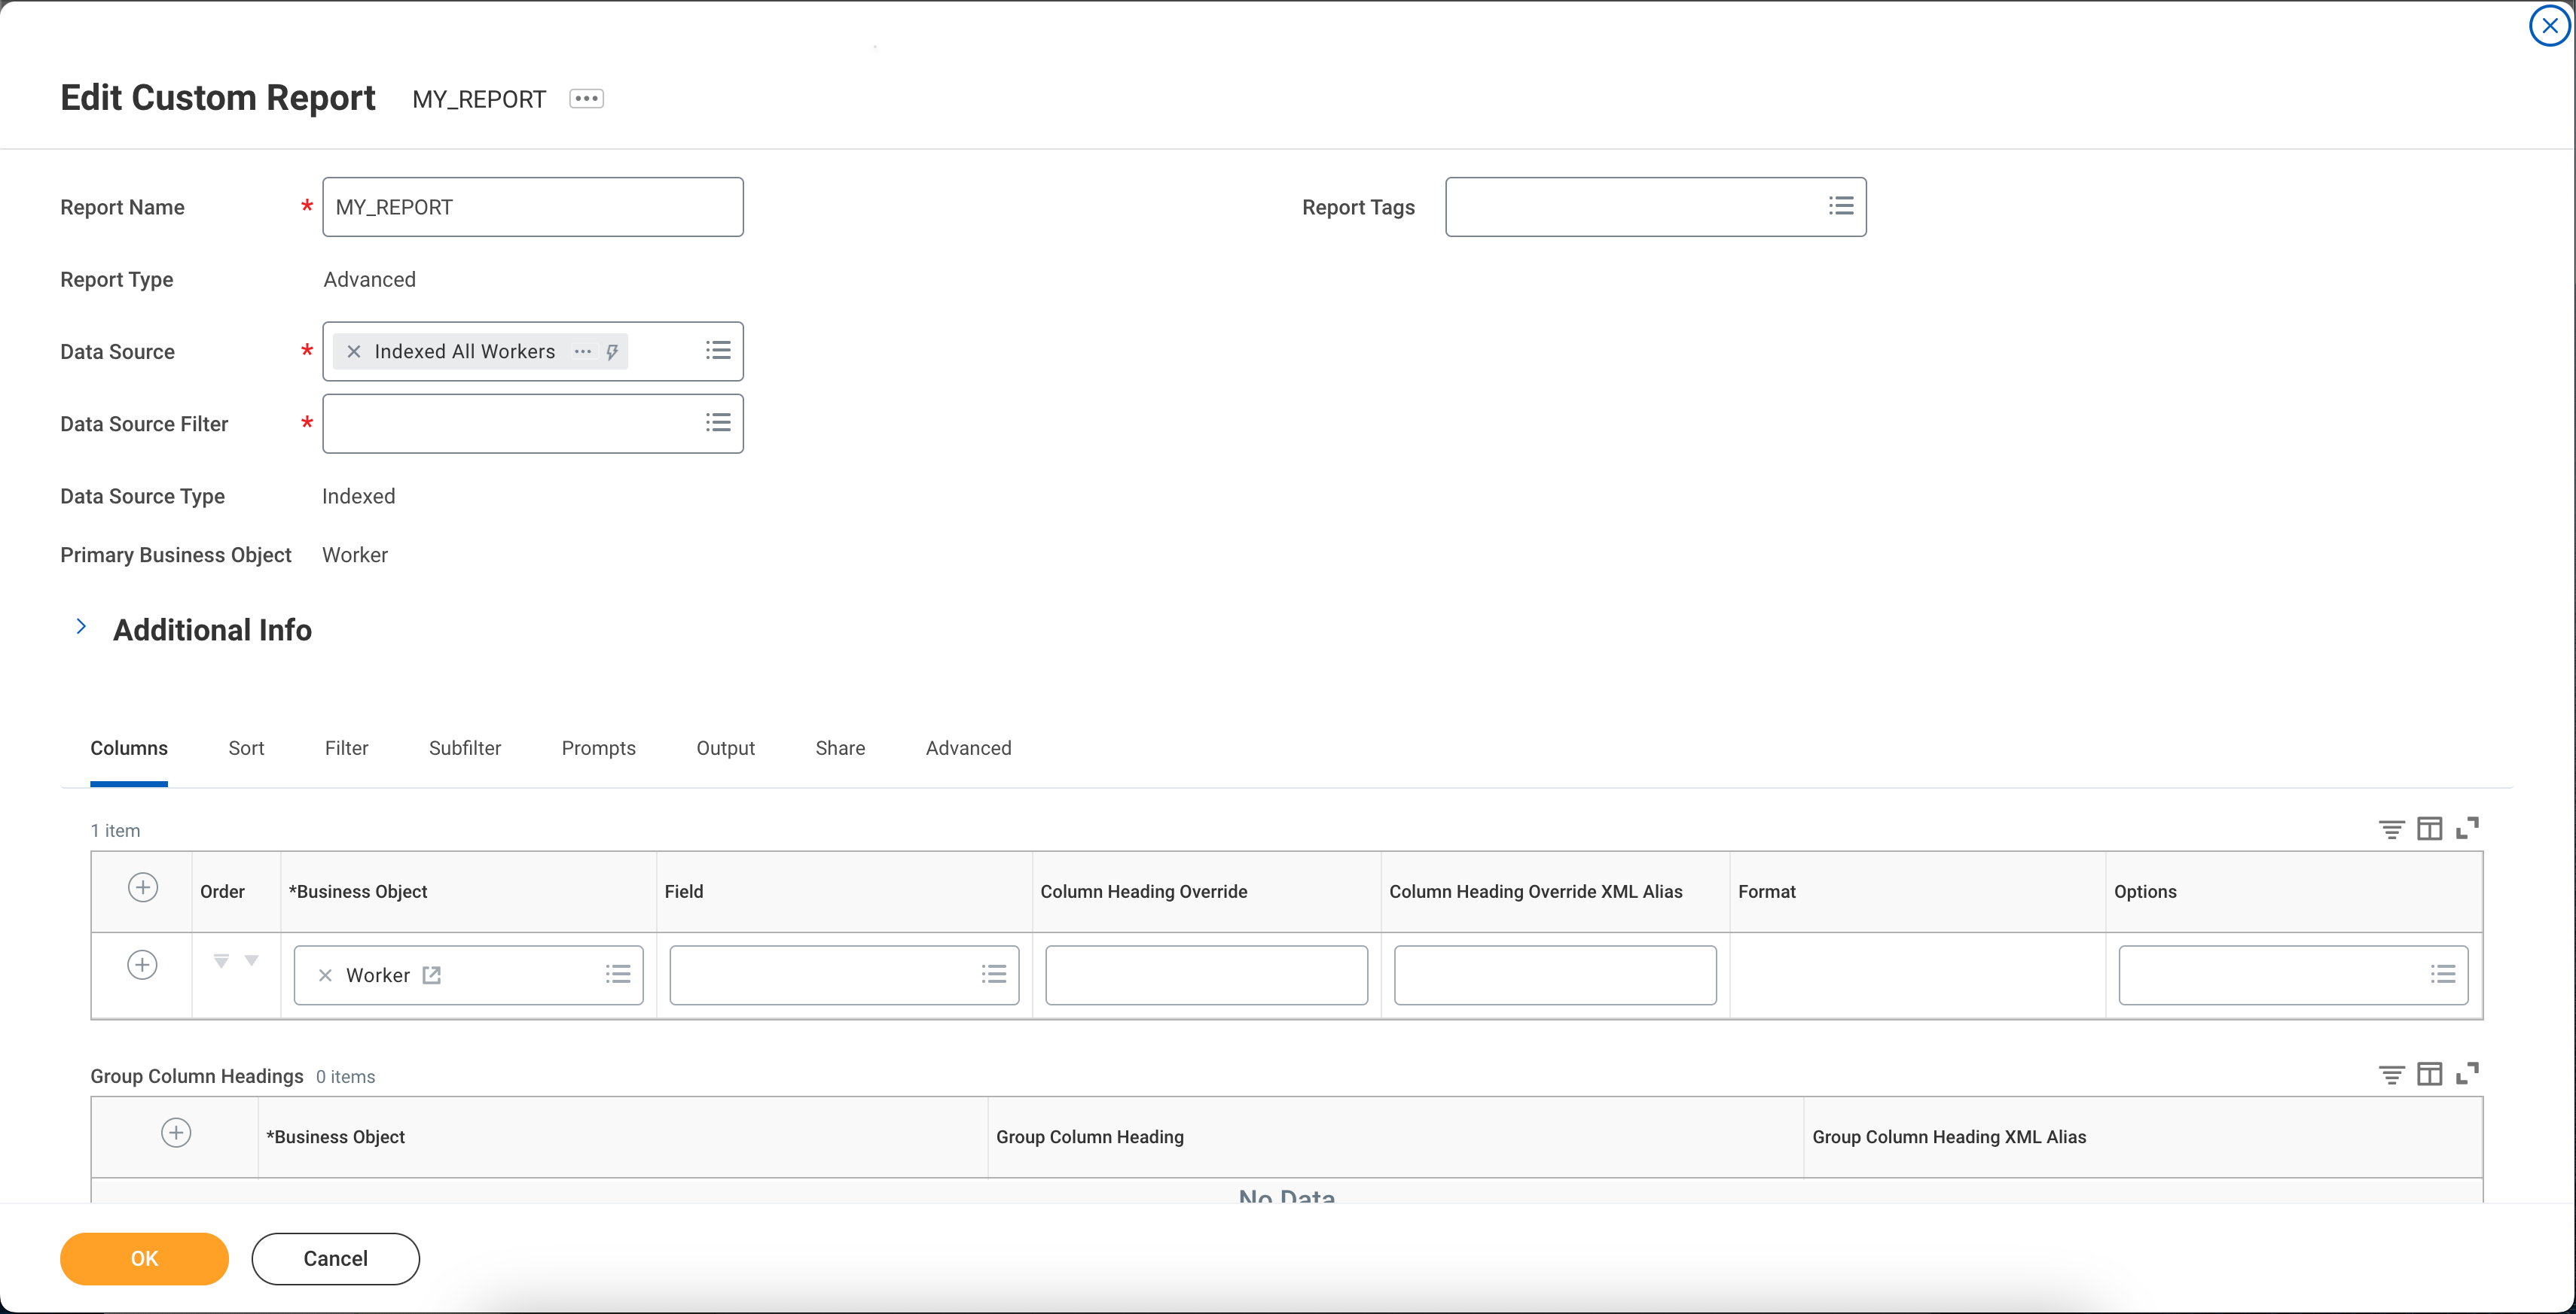
Task: Click filter icon above Columns grid
Action: [x=2391, y=829]
